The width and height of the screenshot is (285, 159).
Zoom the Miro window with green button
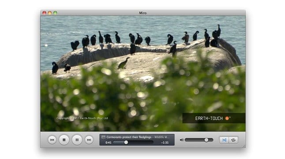[x=55, y=13]
